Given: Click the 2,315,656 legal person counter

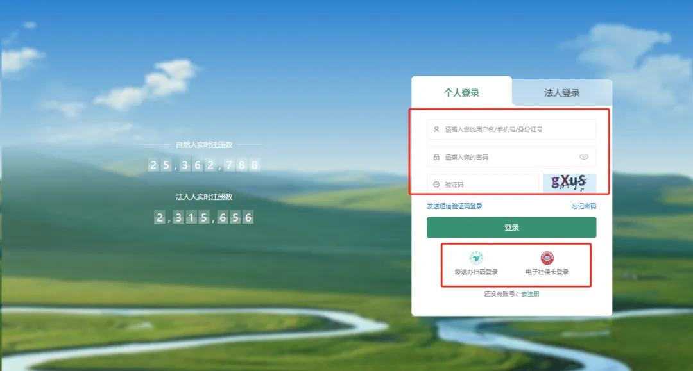Looking at the screenshot, I should (x=204, y=217).
